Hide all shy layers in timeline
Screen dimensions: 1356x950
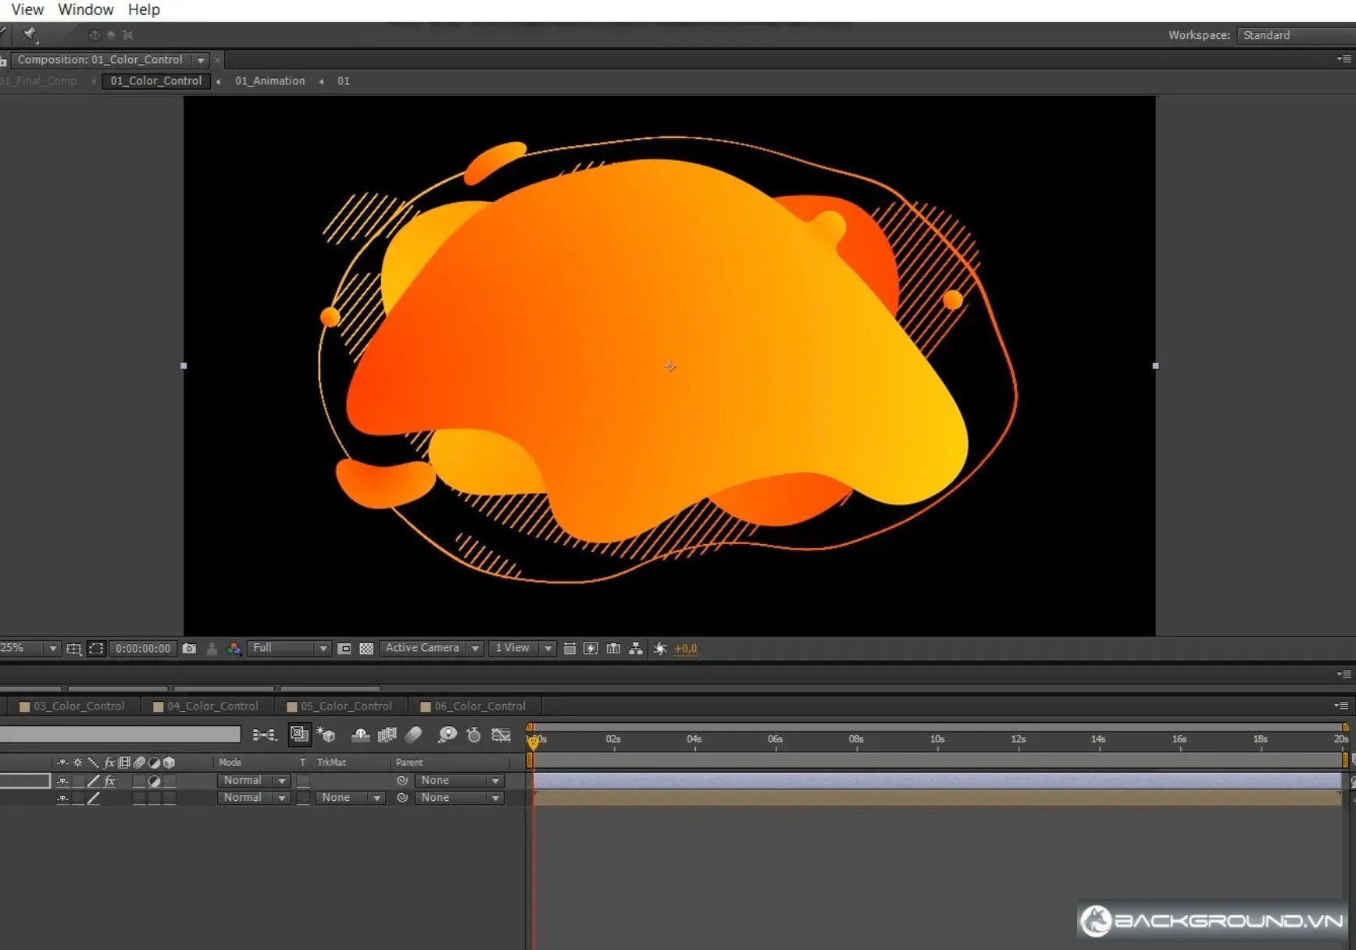(360, 735)
